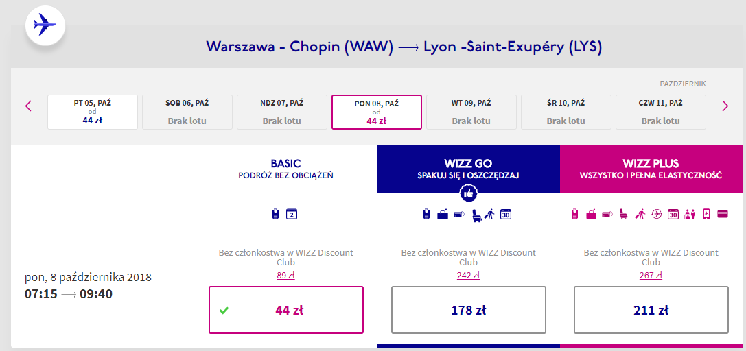
Task: Click the airplane circle icon under WIZZ PLUS
Action: tap(657, 214)
